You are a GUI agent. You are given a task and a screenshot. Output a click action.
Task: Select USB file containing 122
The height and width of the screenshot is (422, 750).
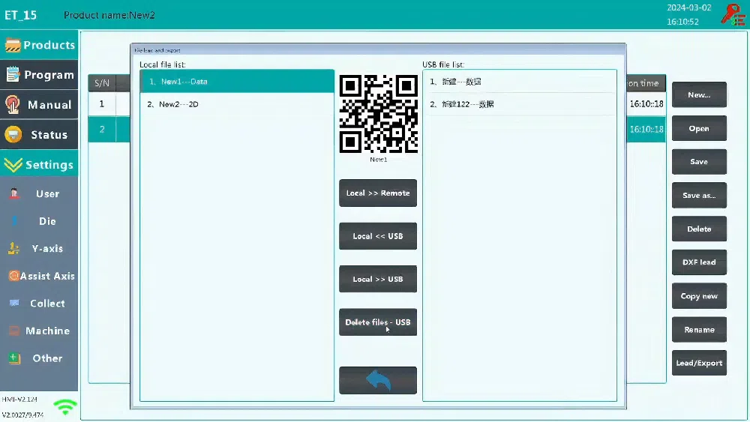click(x=520, y=104)
